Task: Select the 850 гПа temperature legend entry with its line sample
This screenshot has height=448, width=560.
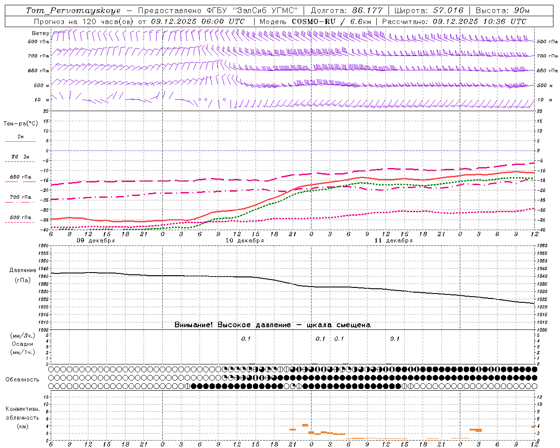Action: (20, 179)
